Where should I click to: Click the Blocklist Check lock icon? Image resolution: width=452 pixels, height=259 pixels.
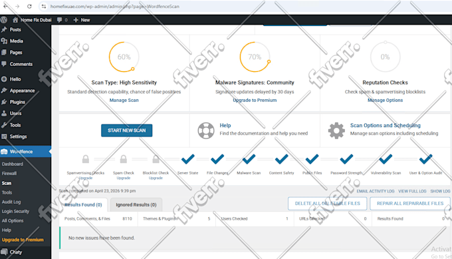[x=156, y=159]
